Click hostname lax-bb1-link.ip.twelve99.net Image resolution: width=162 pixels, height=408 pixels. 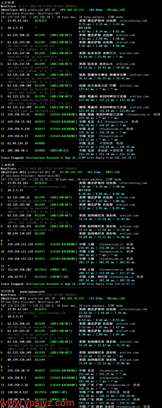31,219
